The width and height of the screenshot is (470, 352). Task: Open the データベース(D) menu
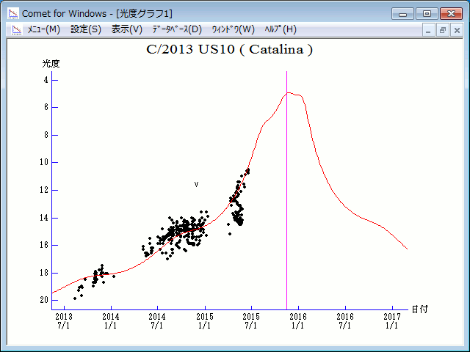[177, 29]
